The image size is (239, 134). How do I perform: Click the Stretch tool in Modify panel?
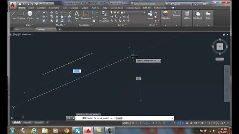pyautogui.click(x=52, y=21)
